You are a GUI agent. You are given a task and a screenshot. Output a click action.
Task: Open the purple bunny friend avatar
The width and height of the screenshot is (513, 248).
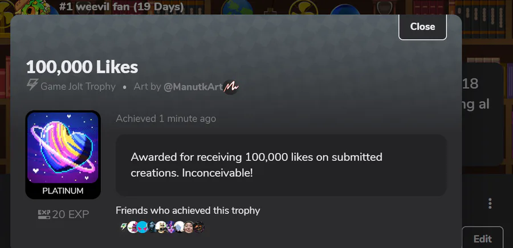coord(133,227)
